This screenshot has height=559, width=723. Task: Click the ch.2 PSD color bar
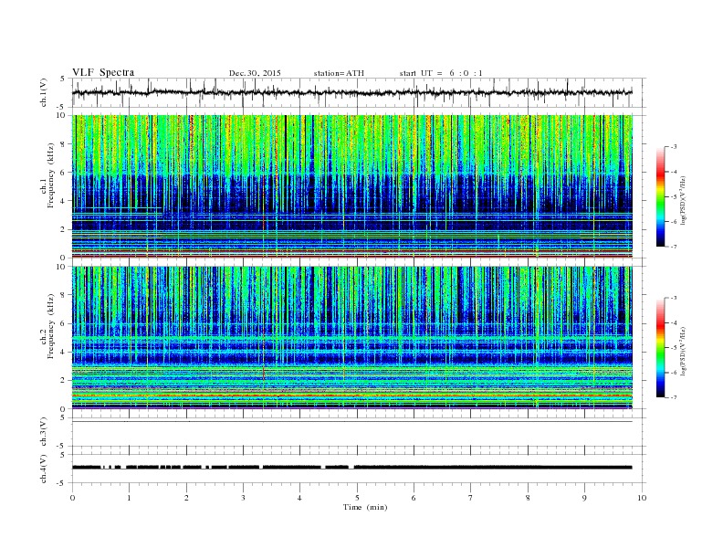(x=661, y=348)
